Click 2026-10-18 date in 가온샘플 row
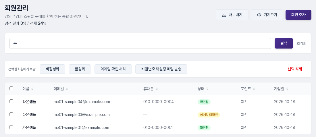Image resolution: width=316 pixels, height=137 pixels. tap(285, 128)
